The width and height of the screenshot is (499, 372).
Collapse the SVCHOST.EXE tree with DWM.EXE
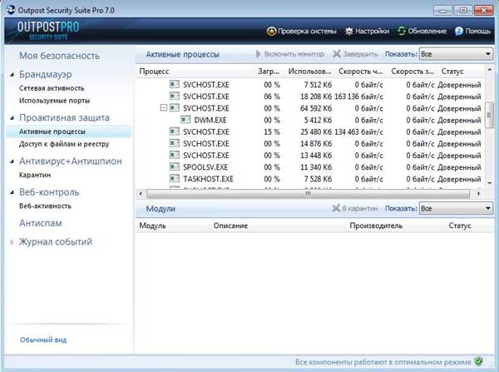tap(164, 108)
